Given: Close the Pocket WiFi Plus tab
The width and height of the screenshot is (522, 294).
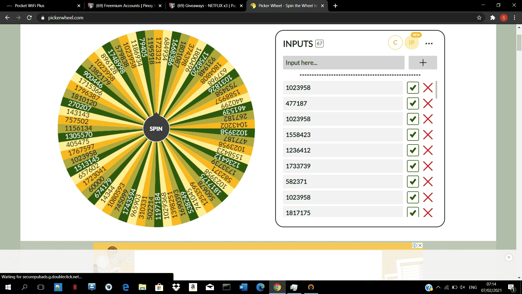Looking at the screenshot, I should pyautogui.click(x=79, y=6).
